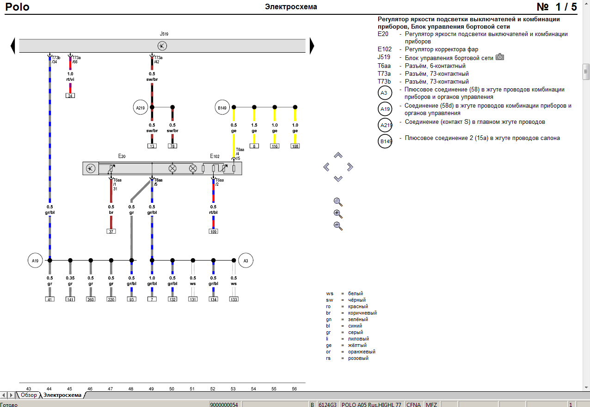Open the J519 camera photo icon
The image size is (590, 407).
[499, 57]
